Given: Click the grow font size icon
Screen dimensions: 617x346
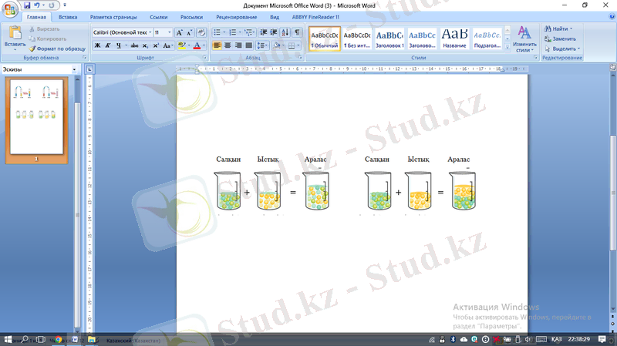Looking at the screenshot, I should [x=180, y=33].
